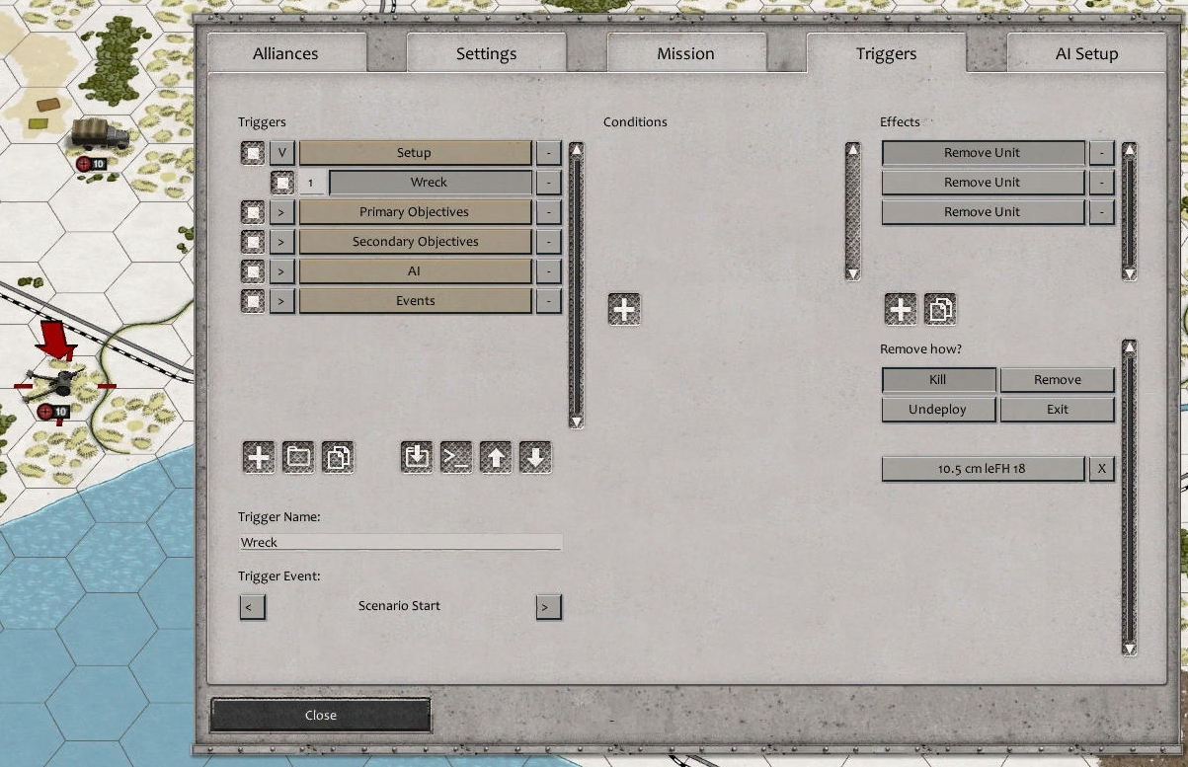Expand the AI trigger group
1188x767 pixels.
pyautogui.click(x=281, y=270)
